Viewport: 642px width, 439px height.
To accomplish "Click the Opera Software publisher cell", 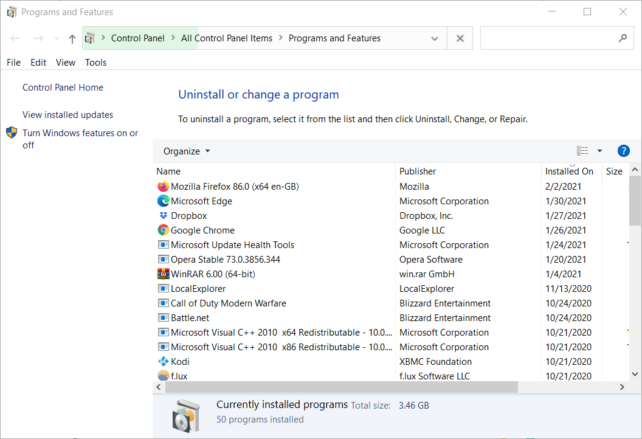I will 430,259.
